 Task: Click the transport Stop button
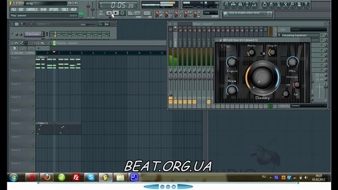click(116, 13)
